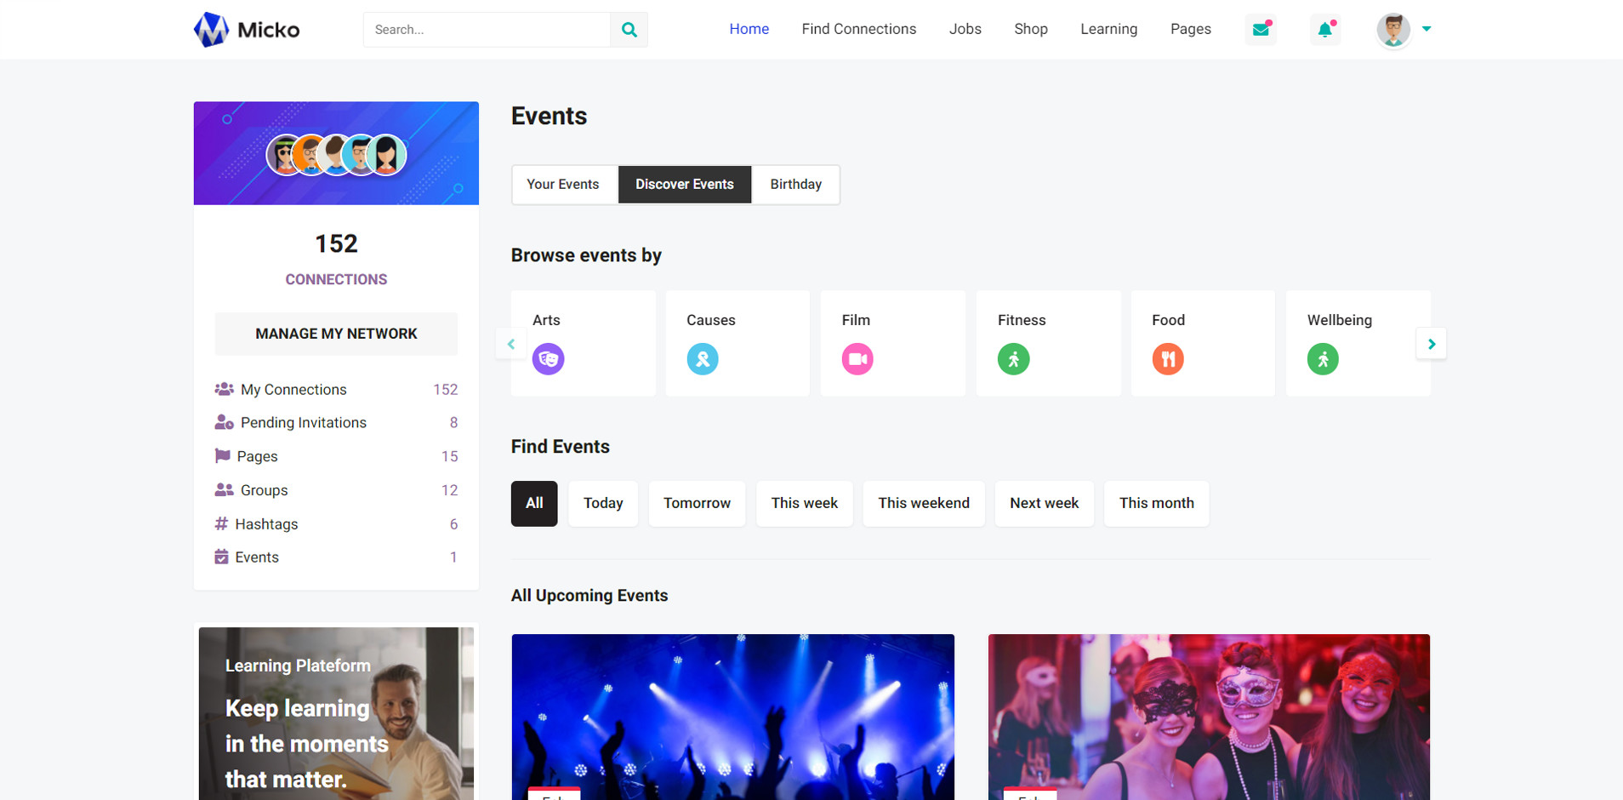1623x800 pixels.
Task: Filter events by Today
Action: pyautogui.click(x=603, y=503)
